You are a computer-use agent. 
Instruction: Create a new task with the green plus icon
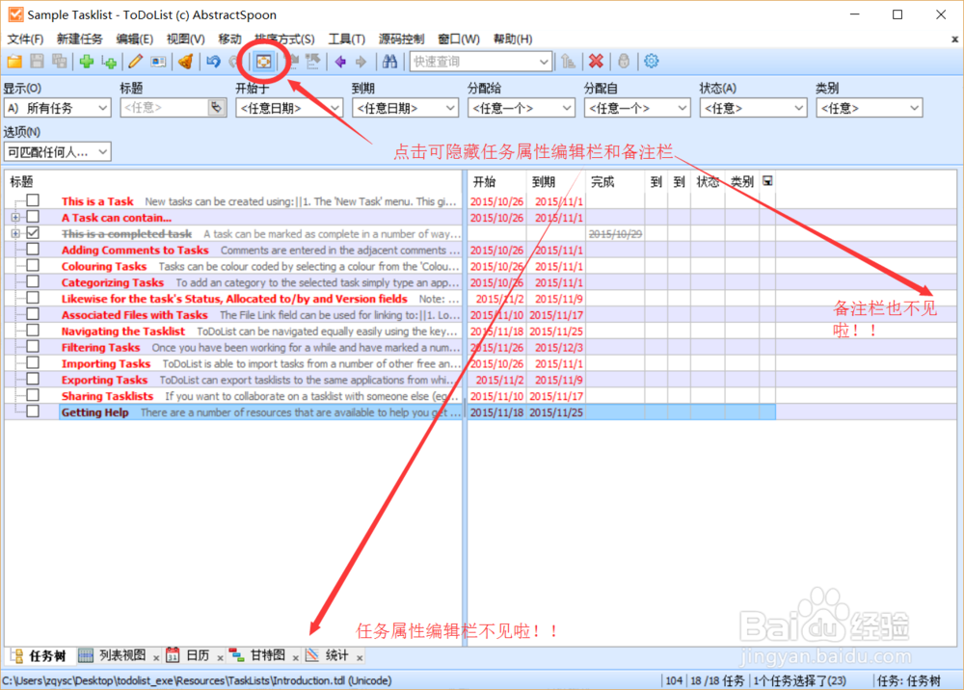pos(88,61)
